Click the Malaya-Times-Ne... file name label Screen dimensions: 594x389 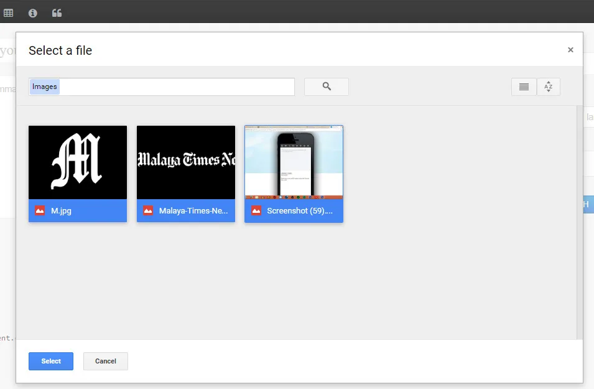tap(193, 211)
